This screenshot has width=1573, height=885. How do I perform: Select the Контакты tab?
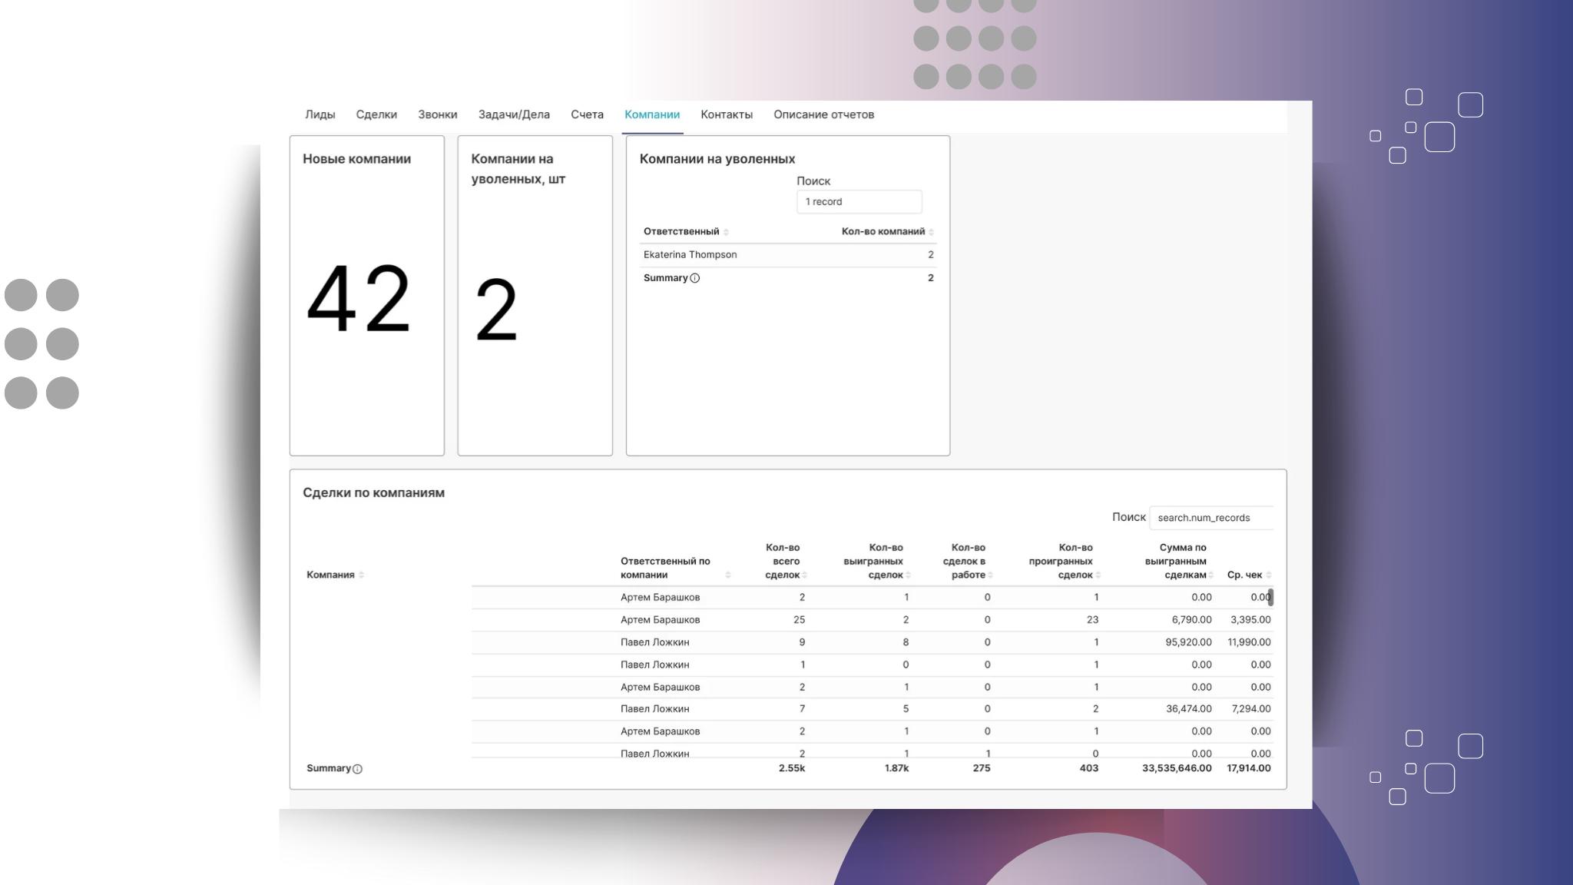click(726, 114)
